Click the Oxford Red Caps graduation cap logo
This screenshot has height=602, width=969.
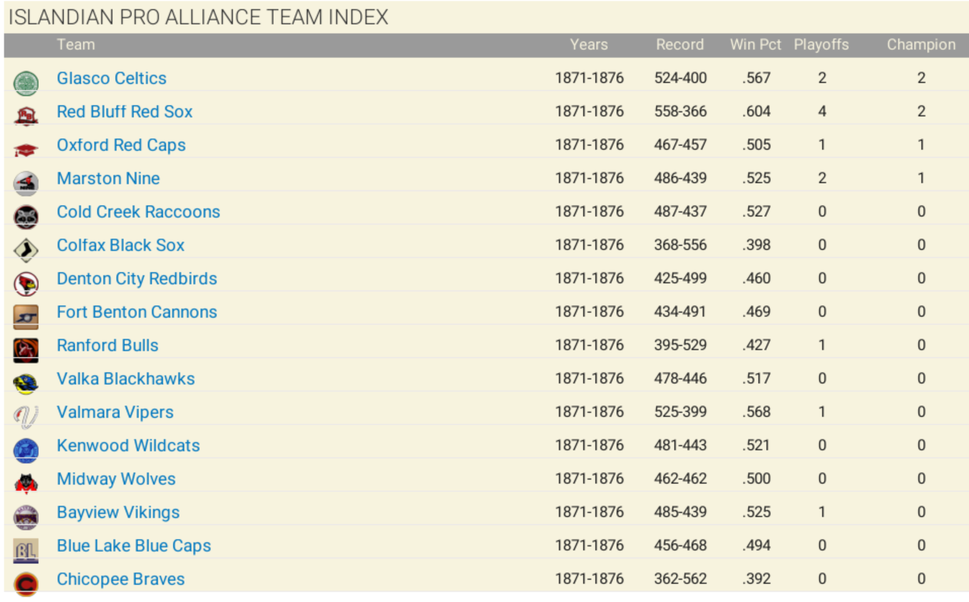(26, 150)
